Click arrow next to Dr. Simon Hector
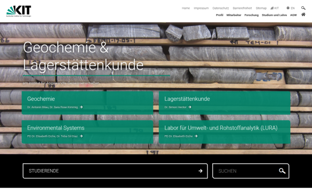Screen dimensions: 312x195 point(190,107)
